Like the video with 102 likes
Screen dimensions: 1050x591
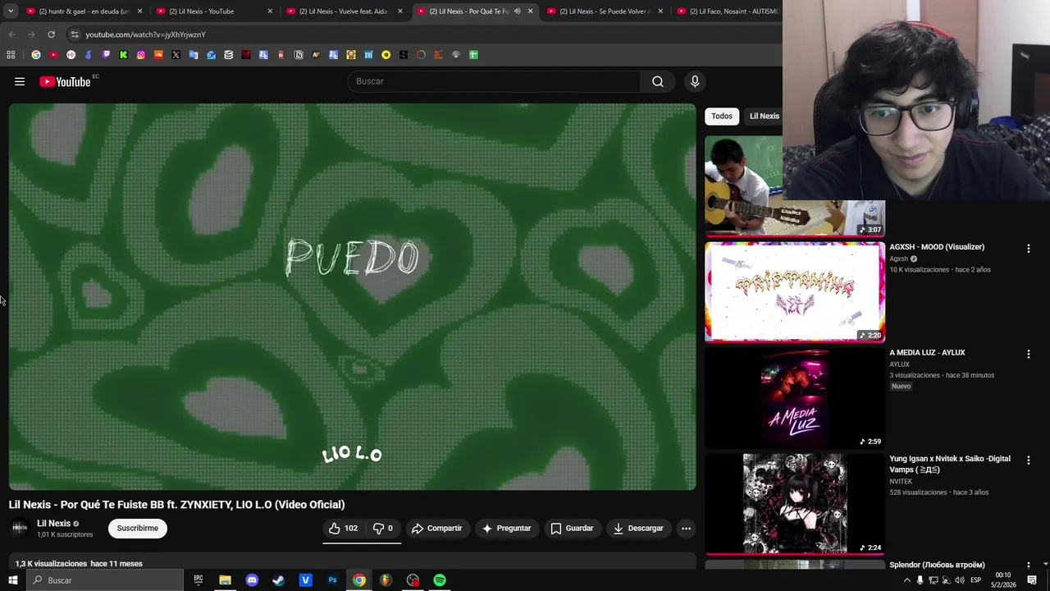coord(344,528)
